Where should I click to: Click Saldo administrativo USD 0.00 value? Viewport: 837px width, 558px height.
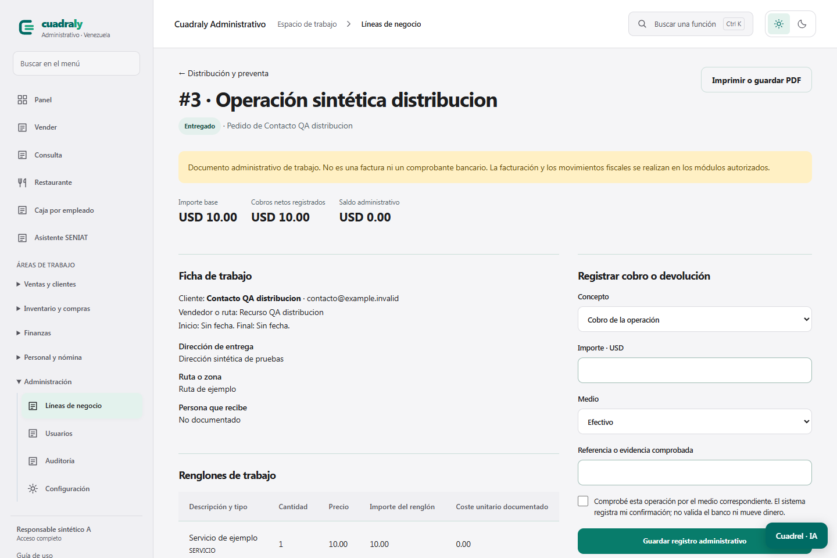point(365,217)
